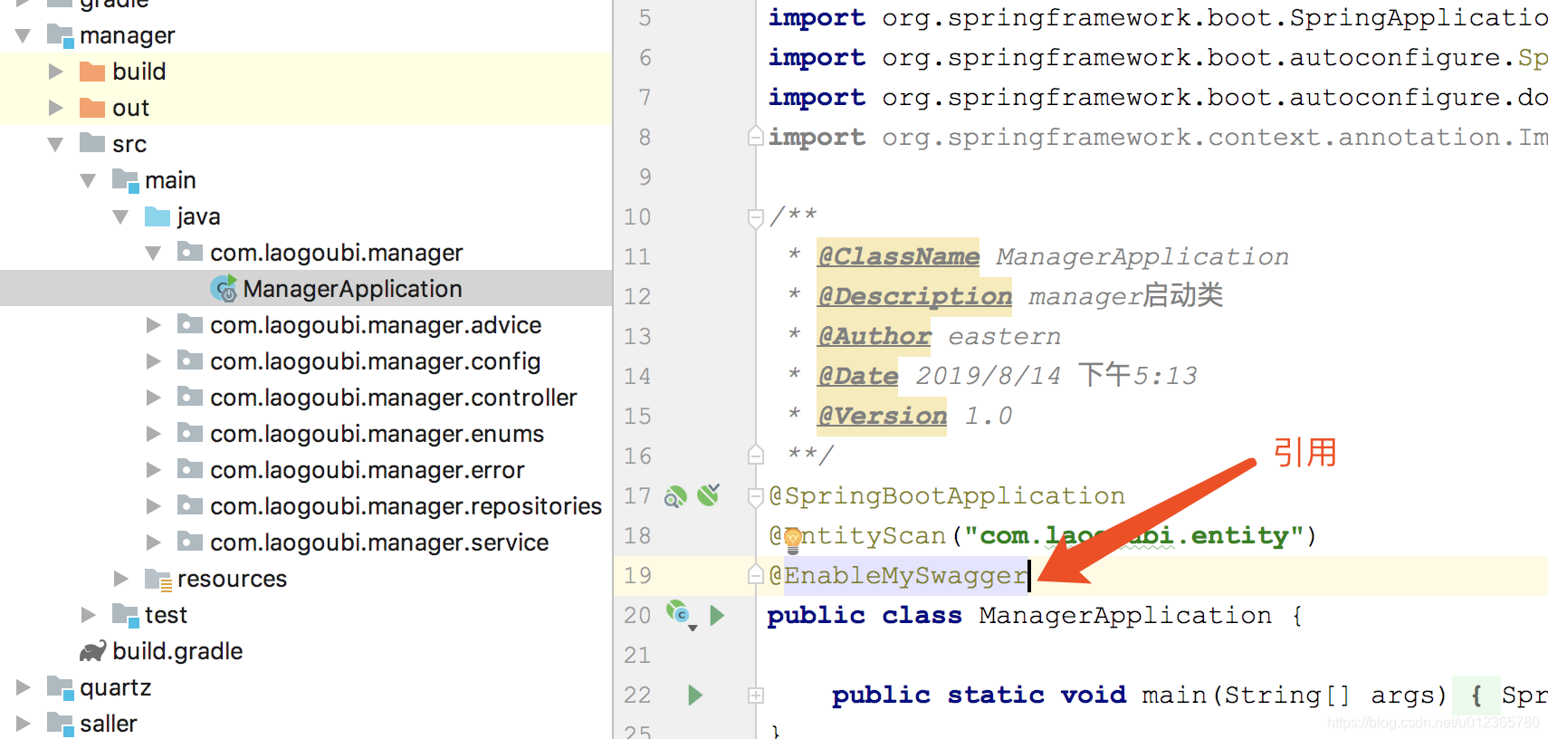Expand the build folder arrow
Image resolution: width=1548 pixels, height=739 pixels.
(x=56, y=72)
